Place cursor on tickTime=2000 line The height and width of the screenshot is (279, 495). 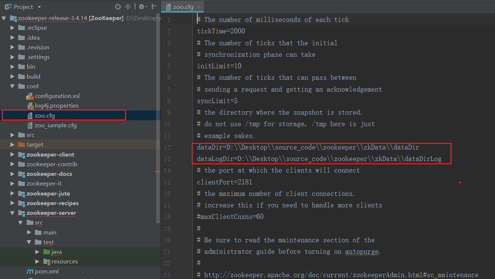(221, 31)
